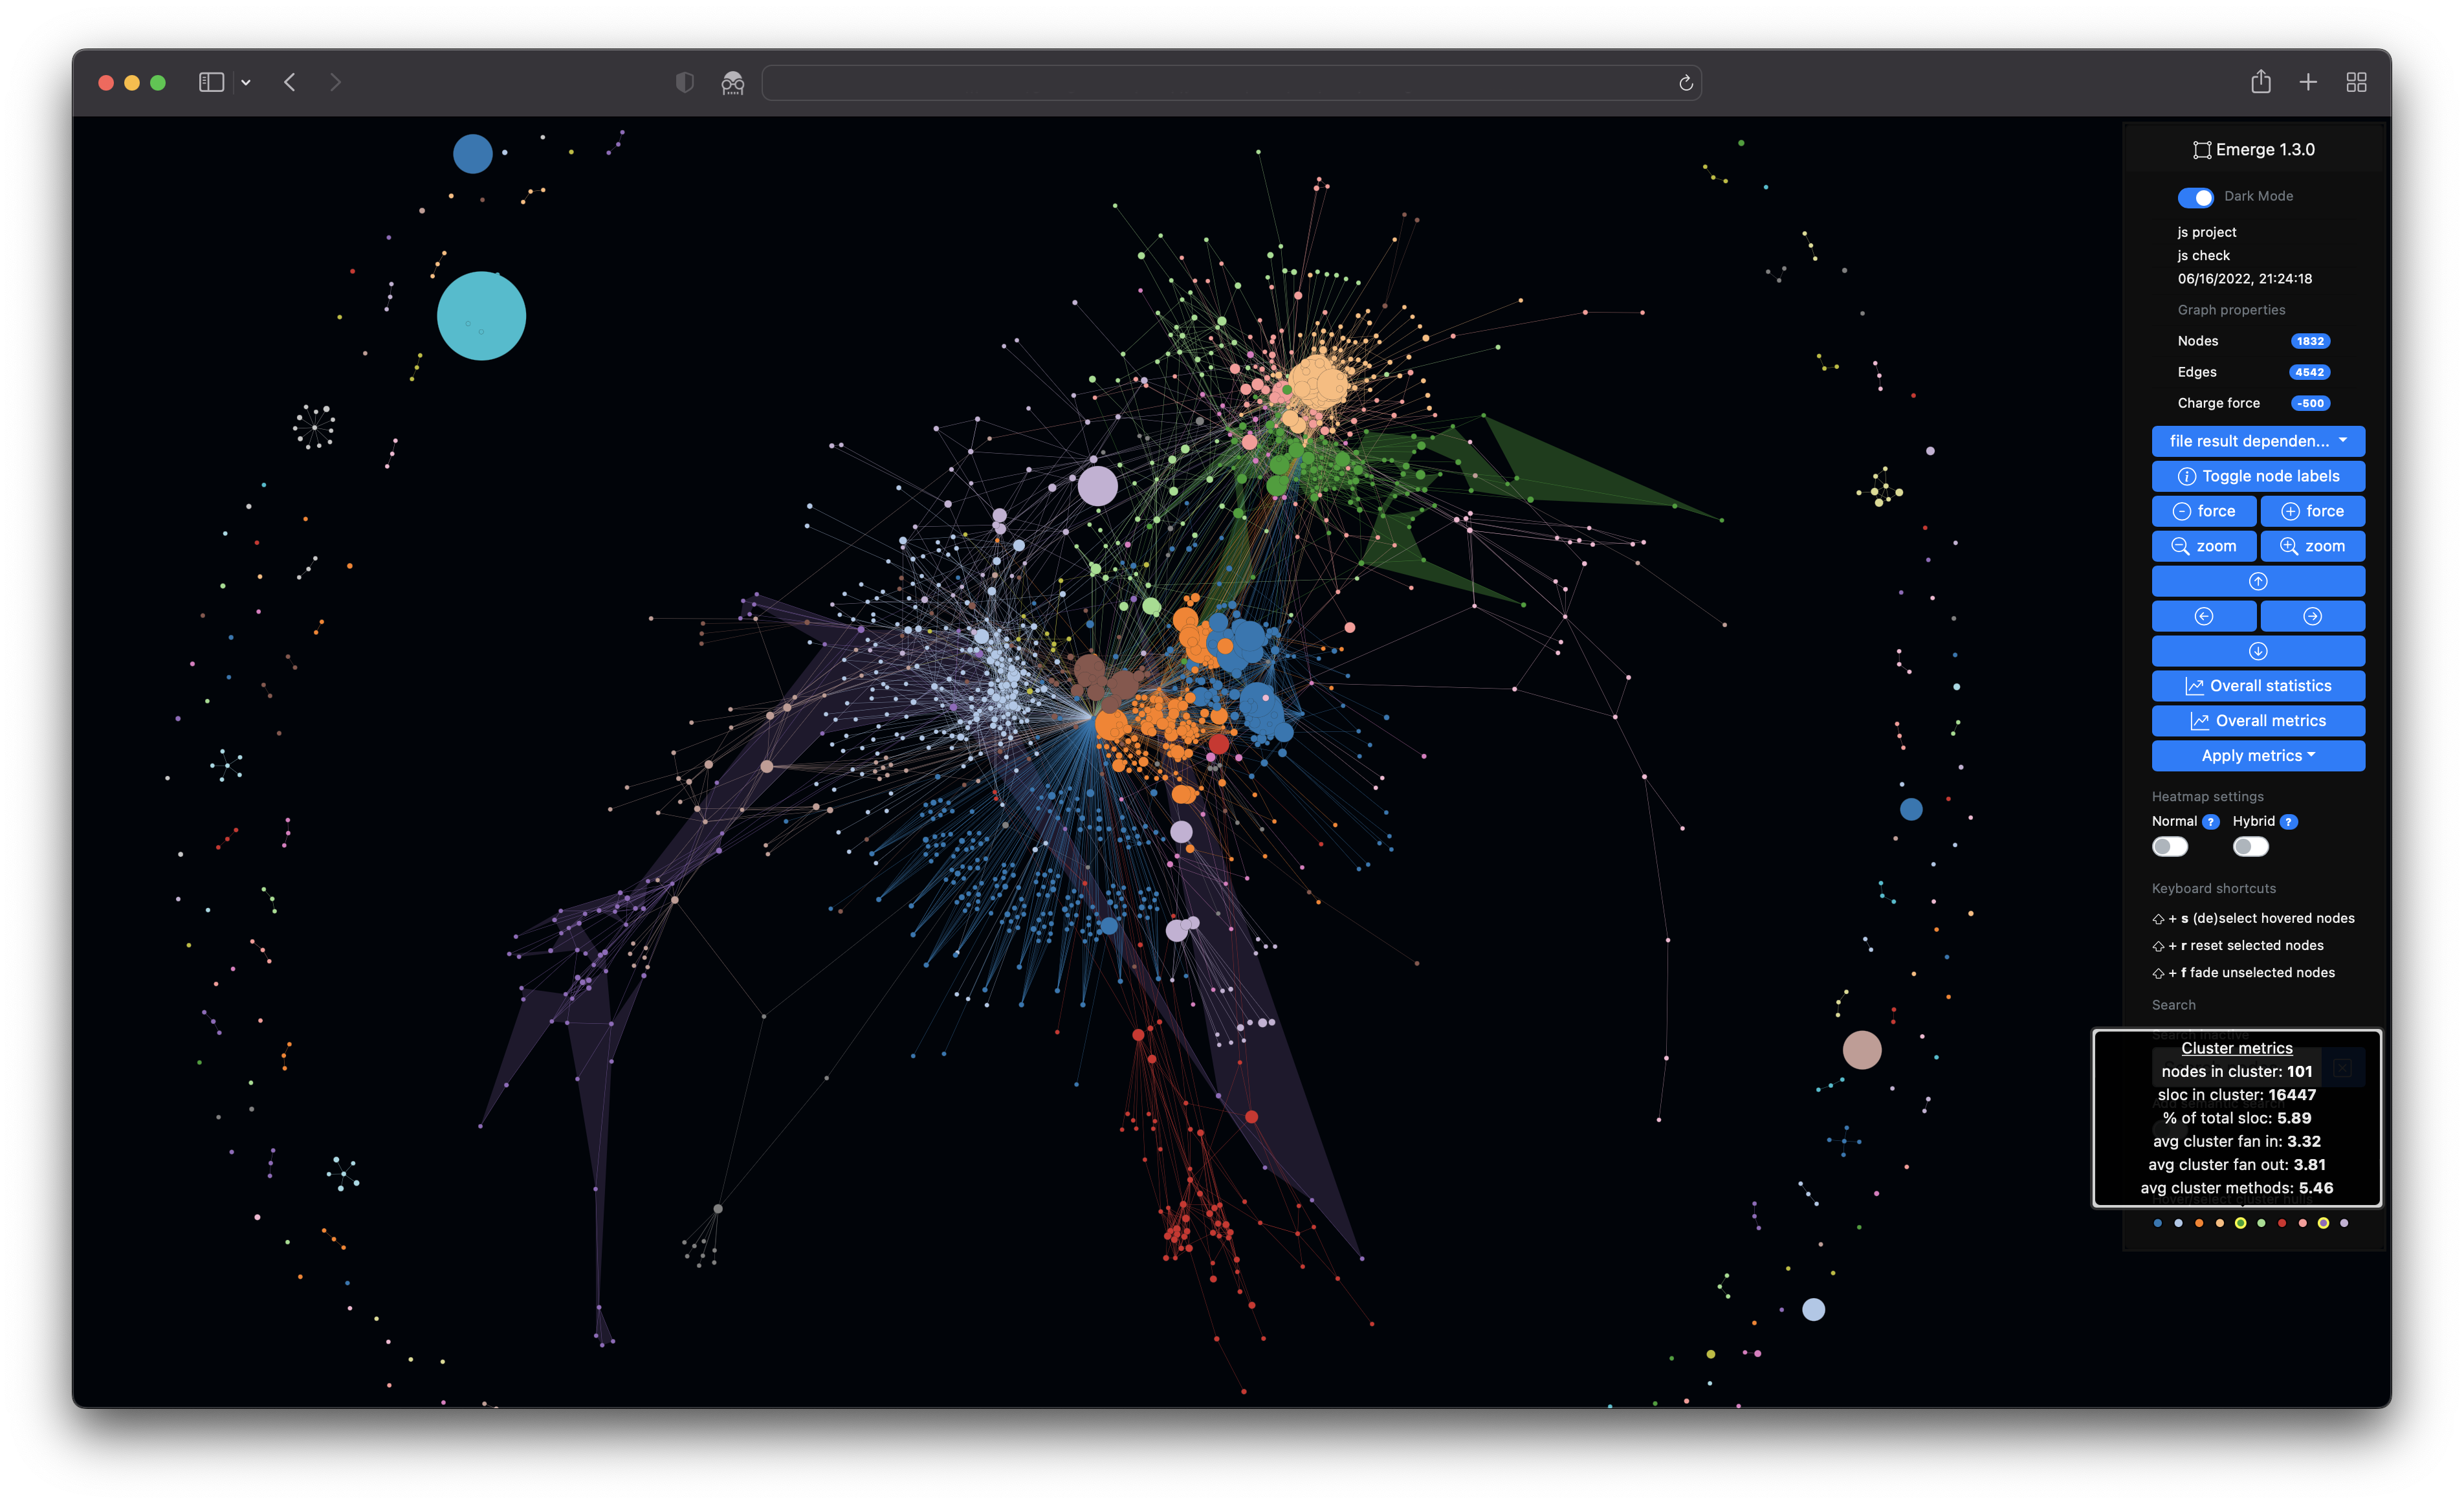Enable the Normal heatmap toggle

click(x=2169, y=846)
